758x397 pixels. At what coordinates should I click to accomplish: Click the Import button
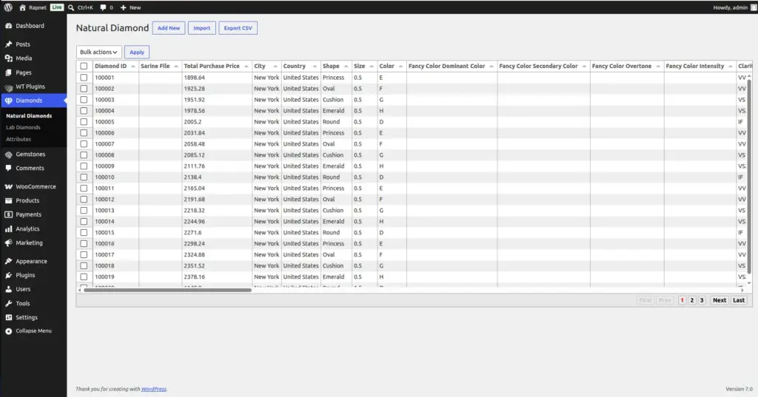(201, 28)
